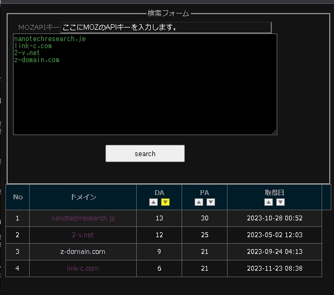The image size is (334, 295).
Task: Click row number 2 cell
Action: coord(18,234)
